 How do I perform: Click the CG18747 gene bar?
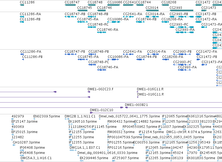click(70, 5)
